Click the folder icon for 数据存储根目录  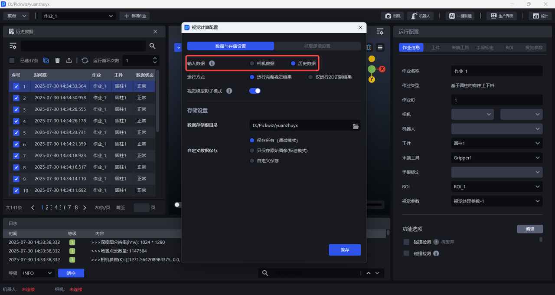click(x=356, y=126)
